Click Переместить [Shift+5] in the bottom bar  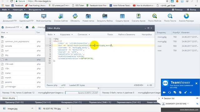pyautogui.click(x=100, y=102)
